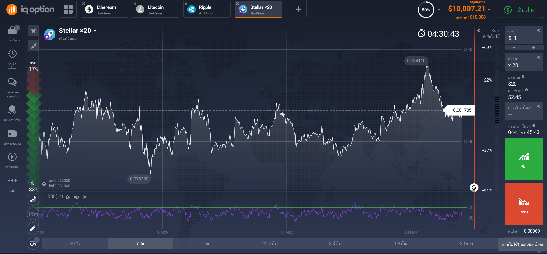Select the 1-hour time range
Screen dimensions: 547x254
401,243
